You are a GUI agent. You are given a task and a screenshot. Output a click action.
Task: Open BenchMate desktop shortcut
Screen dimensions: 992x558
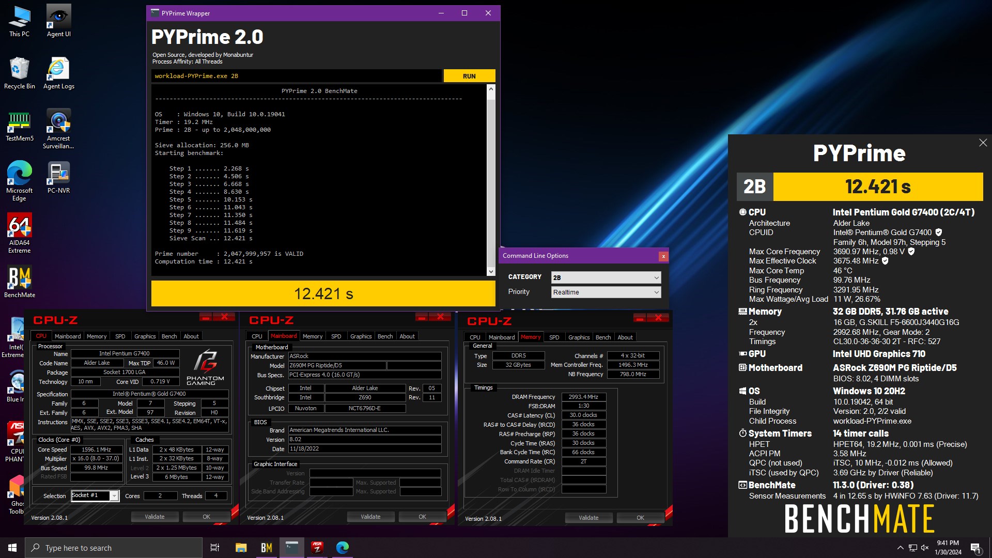click(19, 282)
